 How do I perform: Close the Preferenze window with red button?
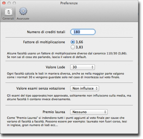click(4, 3)
